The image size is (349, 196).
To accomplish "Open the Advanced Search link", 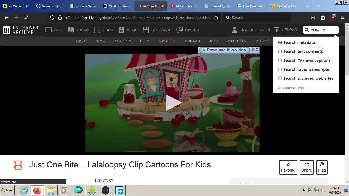I will (293, 88).
